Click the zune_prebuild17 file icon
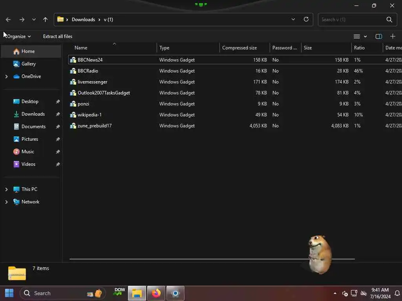Screen dimensions: 402x301 (x=73, y=126)
